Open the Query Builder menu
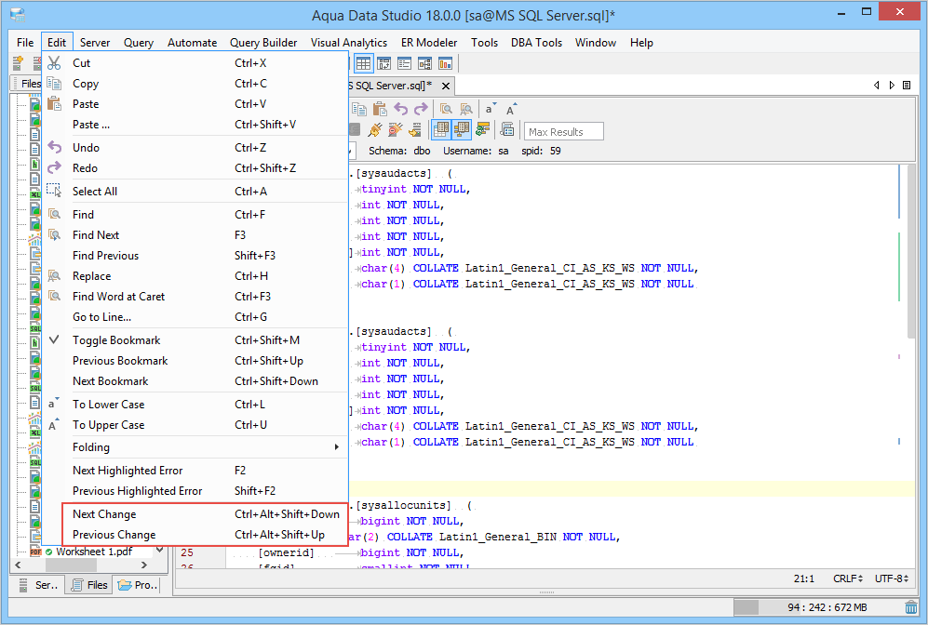The height and width of the screenshot is (625, 928). click(263, 43)
